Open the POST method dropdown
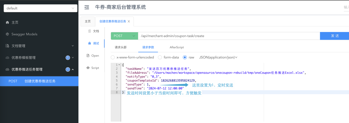The height and width of the screenshot is (123, 349). tap(124, 36)
